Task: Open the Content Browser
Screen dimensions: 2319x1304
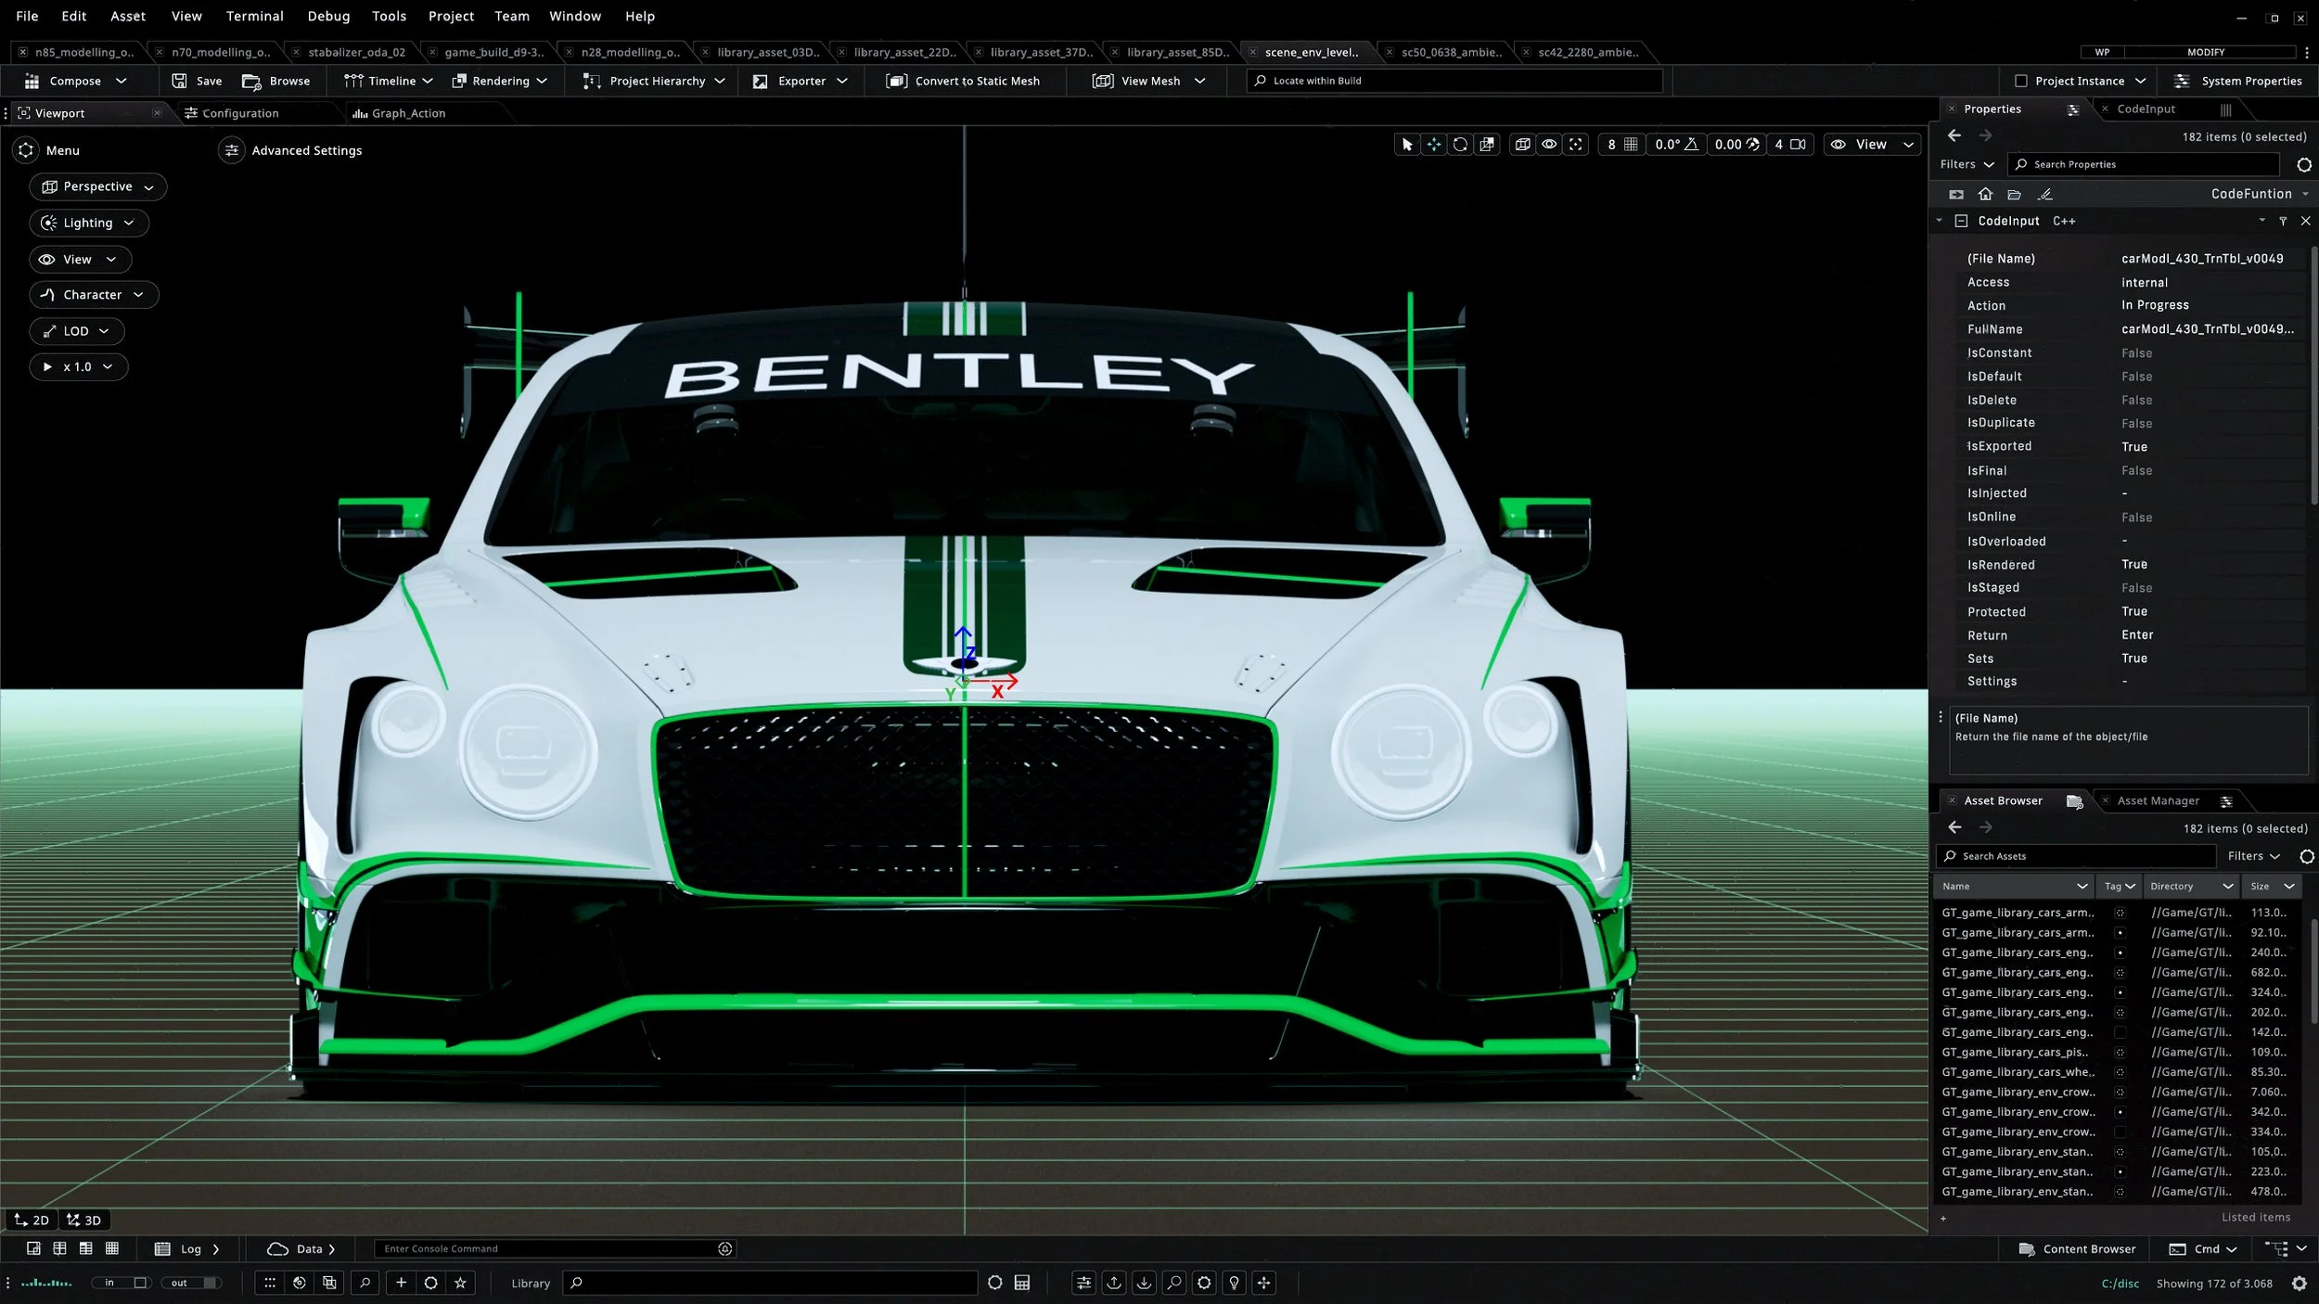Action: [x=2078, y=1249]
